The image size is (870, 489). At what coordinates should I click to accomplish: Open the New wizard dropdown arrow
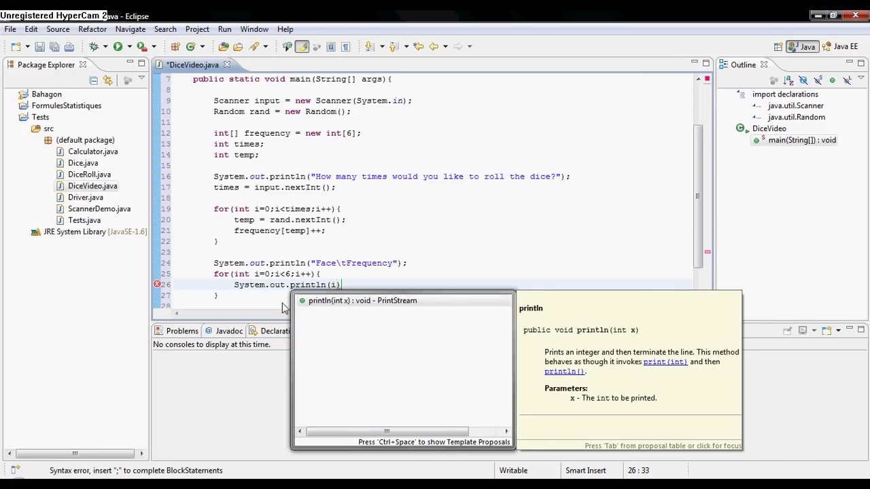coord(27,47)
